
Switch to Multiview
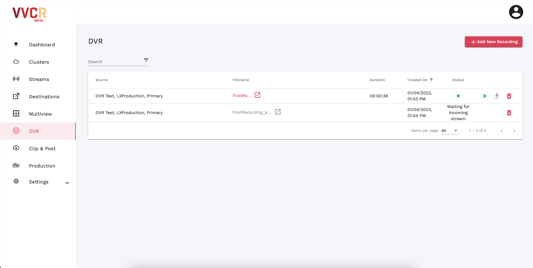[40, 114]
